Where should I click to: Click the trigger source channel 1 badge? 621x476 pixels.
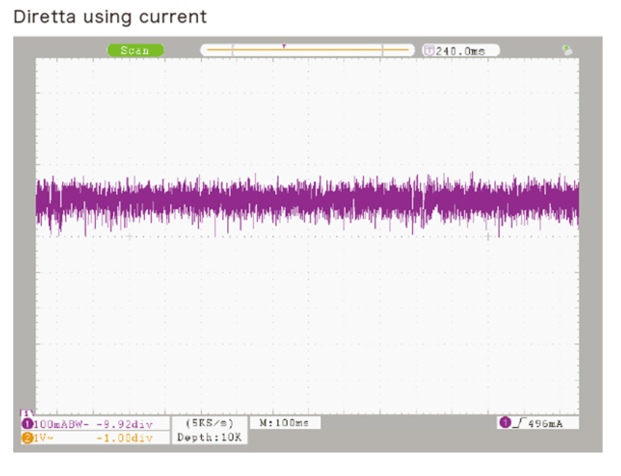point(505,423)
